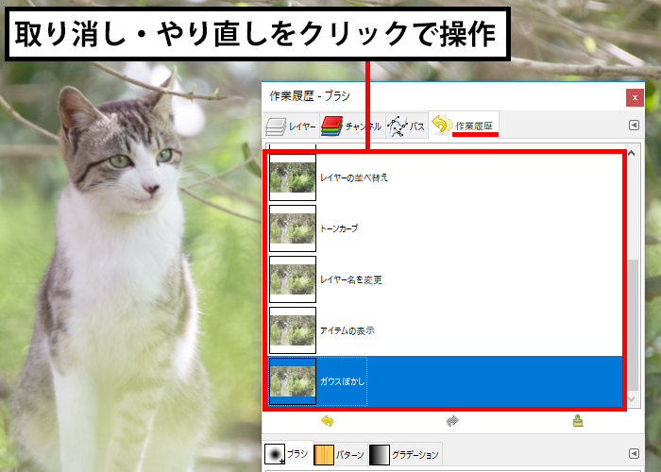Click the thumbnail next to ガウスぼかし
Viewport: 661px width, 472px height.
point(293,381)
